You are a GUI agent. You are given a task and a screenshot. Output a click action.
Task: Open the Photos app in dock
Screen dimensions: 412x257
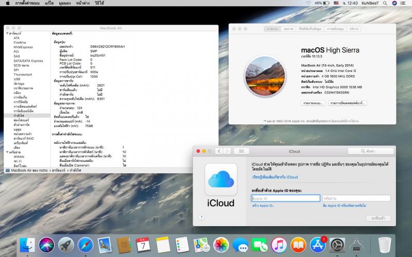click(x=221, y=244)
